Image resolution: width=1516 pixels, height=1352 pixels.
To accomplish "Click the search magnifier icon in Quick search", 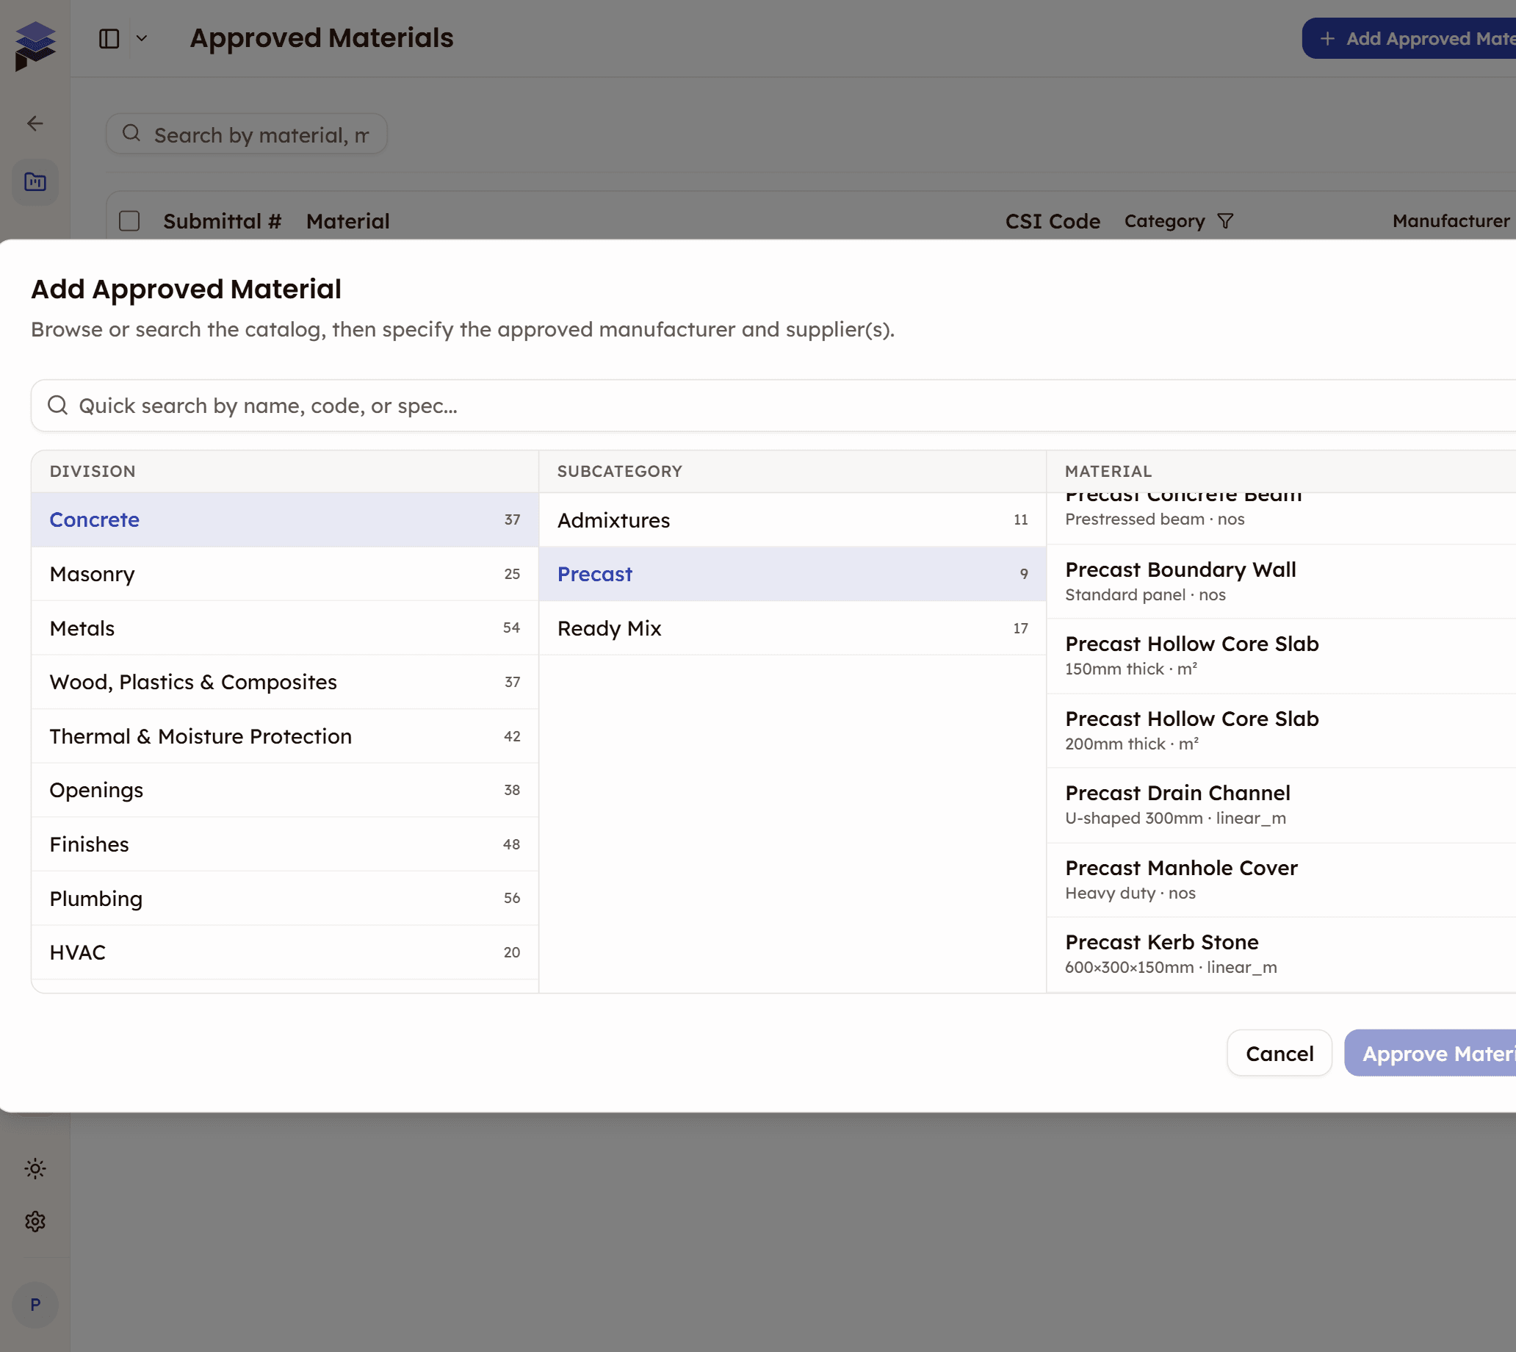I will [x=57, y=405].
